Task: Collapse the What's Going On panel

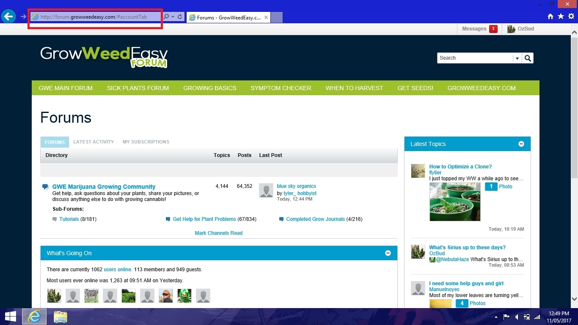Action: click(x=388, y=253)
